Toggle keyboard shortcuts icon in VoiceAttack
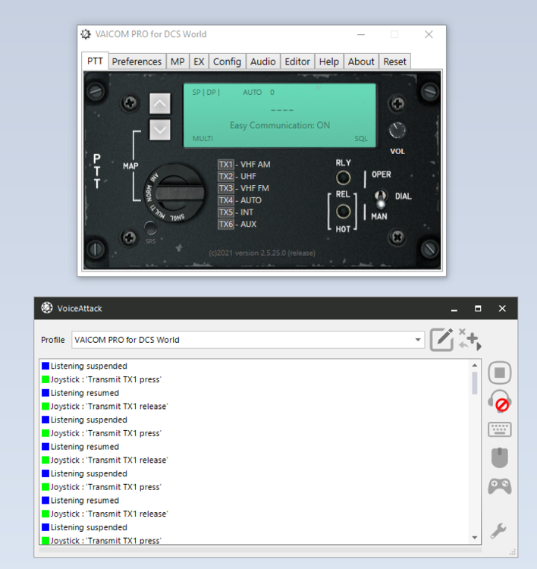 500,429
